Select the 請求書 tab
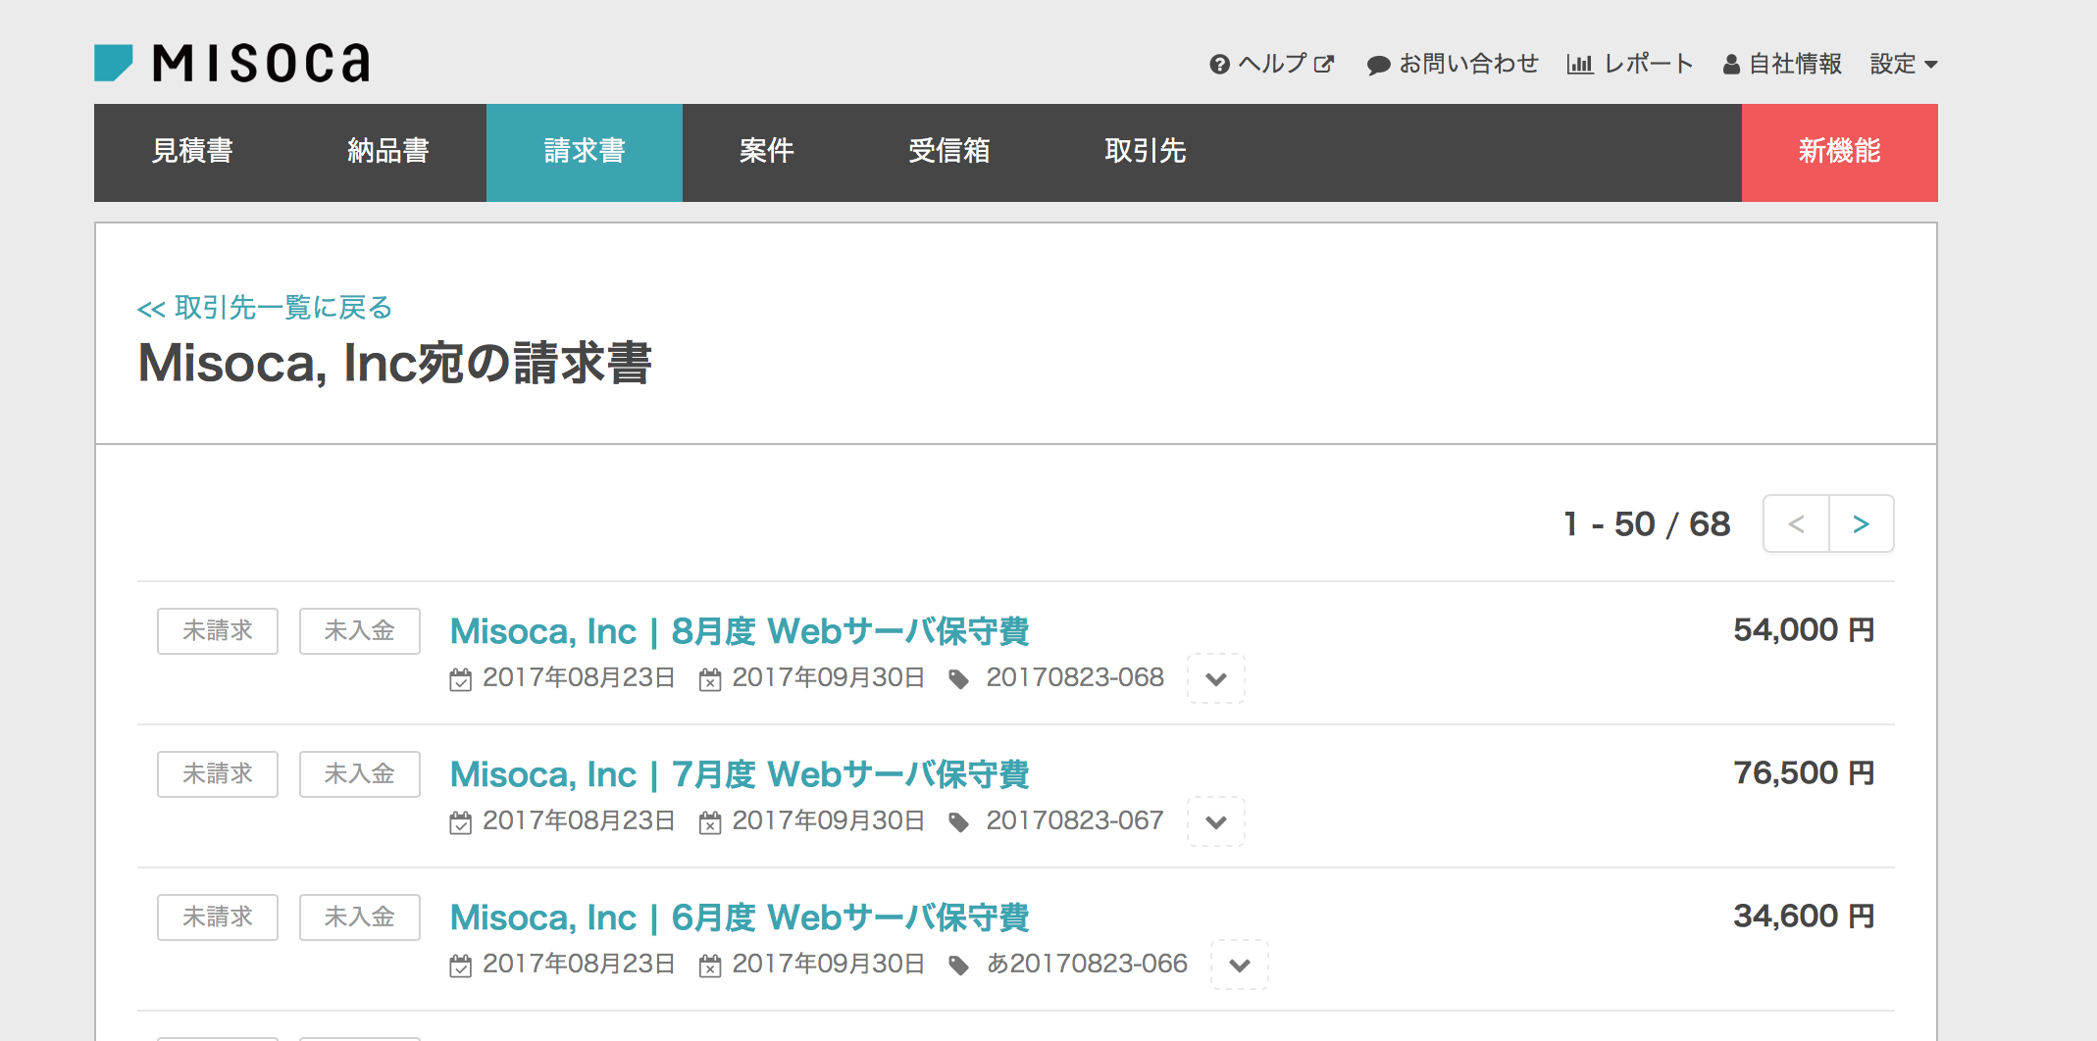 click(585, 152)
